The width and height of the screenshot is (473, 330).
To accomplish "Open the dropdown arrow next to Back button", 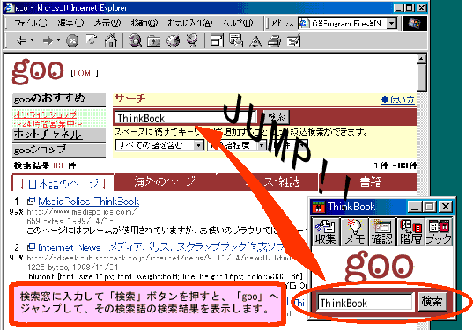I will [32, 40].
